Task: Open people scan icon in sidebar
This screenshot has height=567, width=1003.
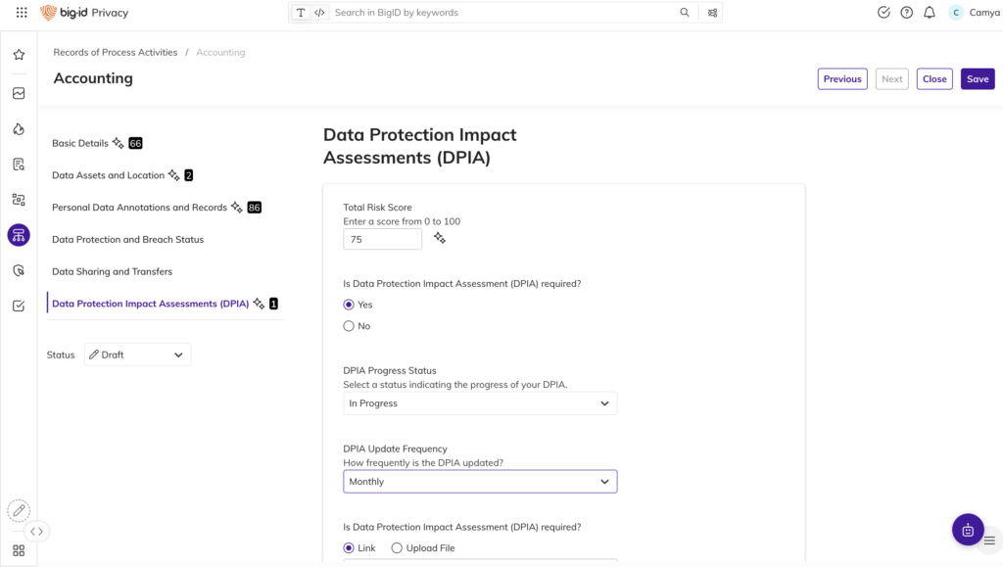Action: tap(19, 200)
